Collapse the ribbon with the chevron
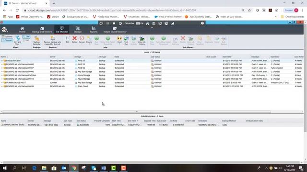The height and width of the screenshot is (172, 307). (152, 28)
